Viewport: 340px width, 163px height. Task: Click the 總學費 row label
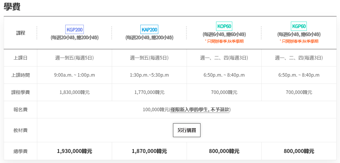click(x=21, y=151)
